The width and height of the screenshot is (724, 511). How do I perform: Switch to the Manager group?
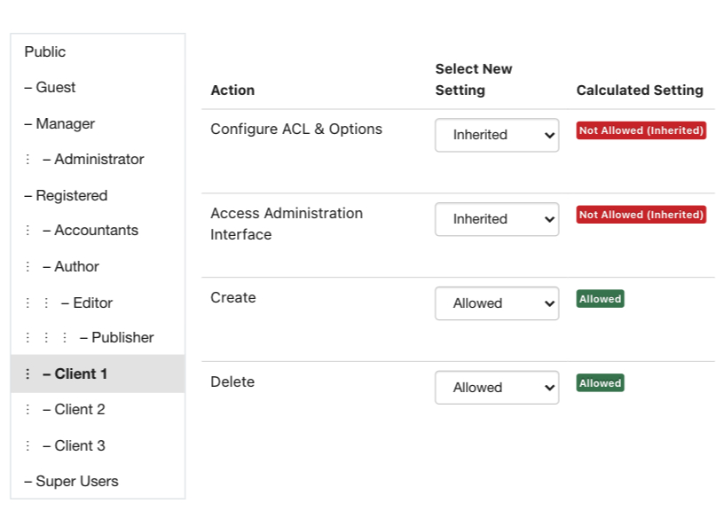click(x=98, y=123)
